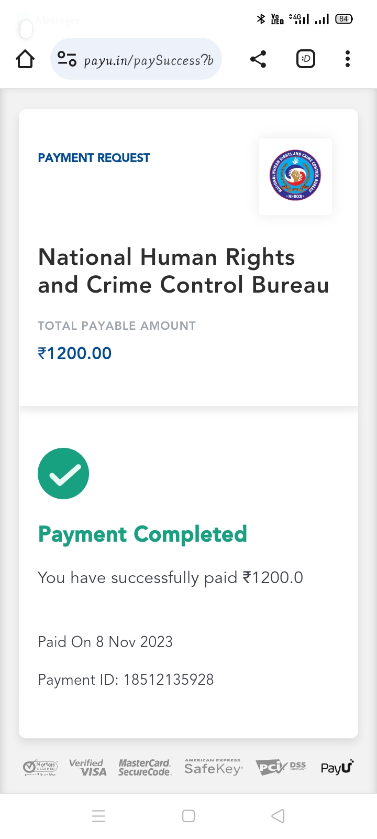Image resolution: width=377 pixels, height=839 pixels.
Task: Tap the PAYMENT REQUEST heading
Action: coord(94,158)
